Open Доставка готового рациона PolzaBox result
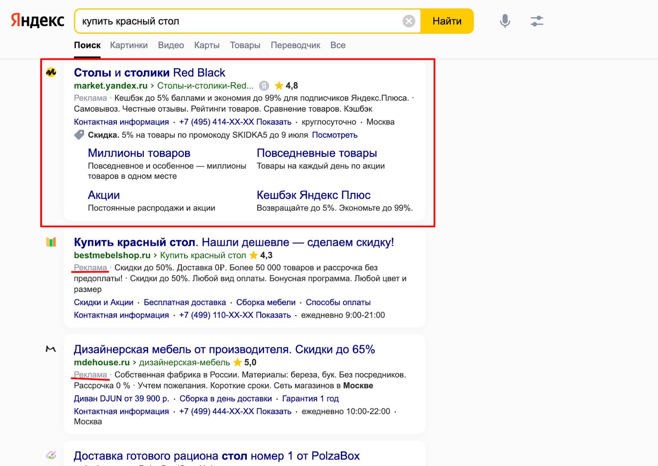The width and height of the screenshot is (658, 466). tap(217, 456)
